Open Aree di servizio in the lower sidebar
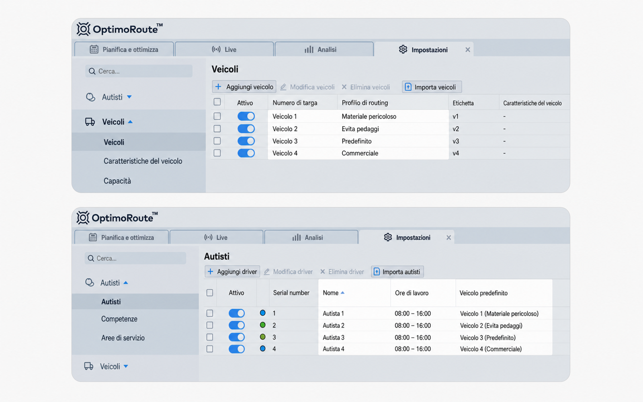This screenshot has height=402, width=643. pos(135,338)
